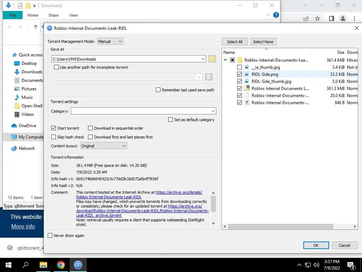Click the Windows Start button
This screenshot has width=362, height=272.
click(x=8, y=265)
